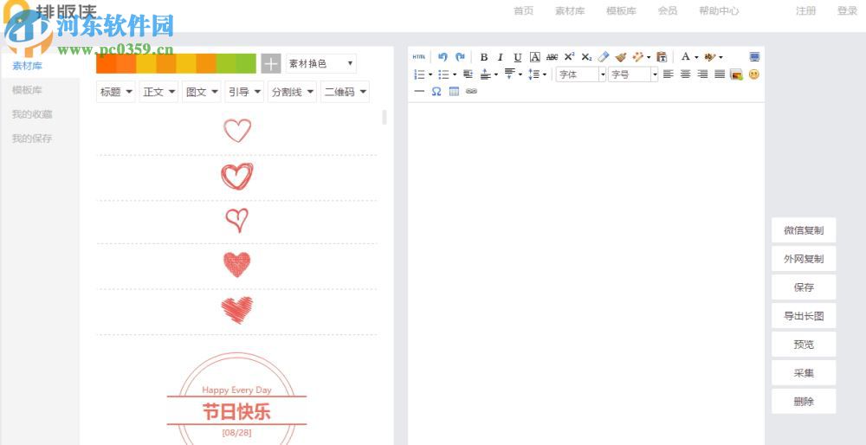This screenshot has width=866, height=445.
Task: Open 我的收藏 sidebar tab
Action: [x=32, y=114]
